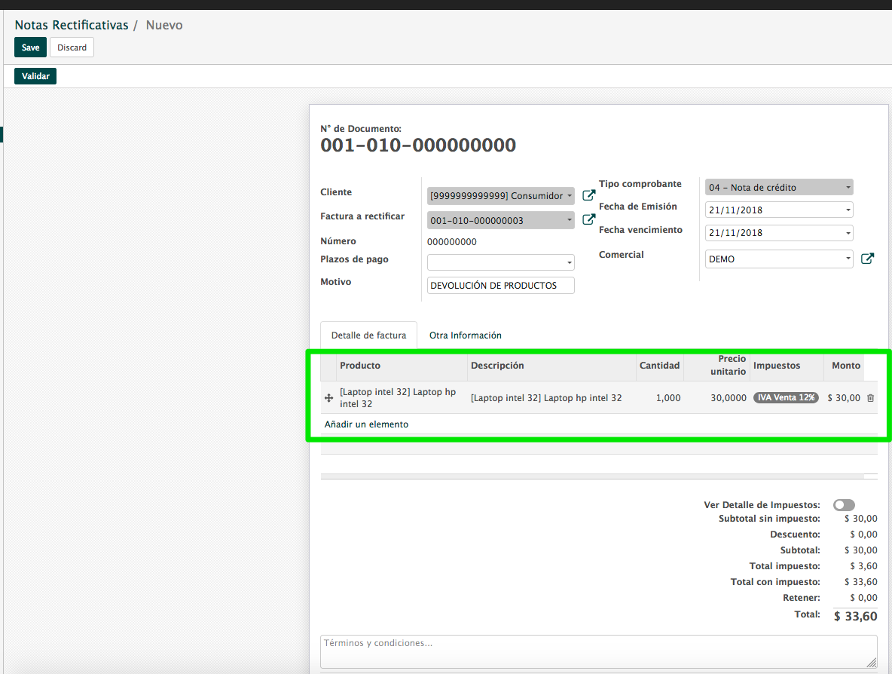
Task: Select Total con impuesto value $ 33,60
Action: click(x=860, y=582)
